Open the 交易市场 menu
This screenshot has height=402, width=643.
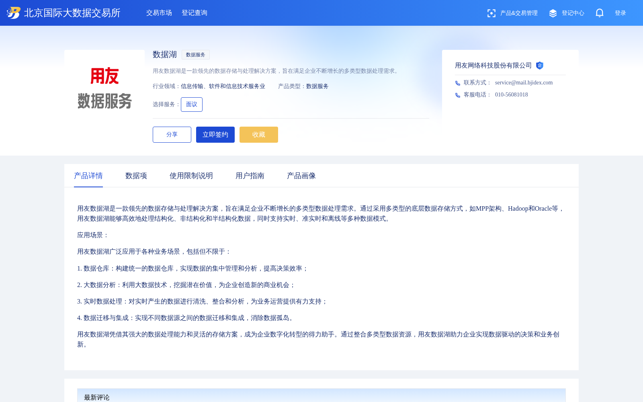pos(159,13)
